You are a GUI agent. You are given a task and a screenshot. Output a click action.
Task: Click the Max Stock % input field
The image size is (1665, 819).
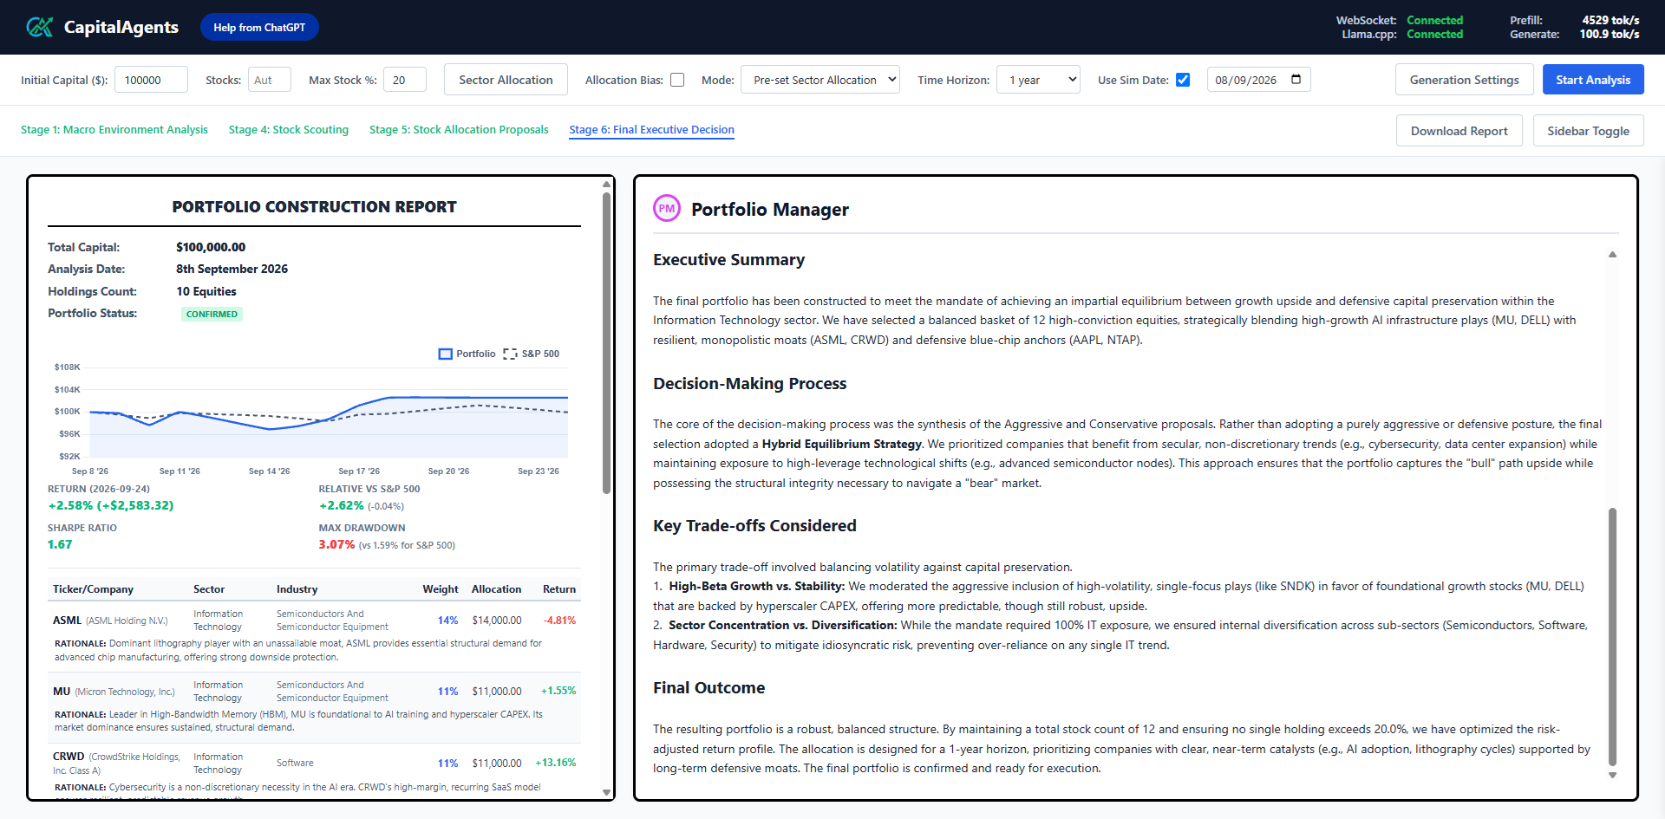tap(405, 80)
